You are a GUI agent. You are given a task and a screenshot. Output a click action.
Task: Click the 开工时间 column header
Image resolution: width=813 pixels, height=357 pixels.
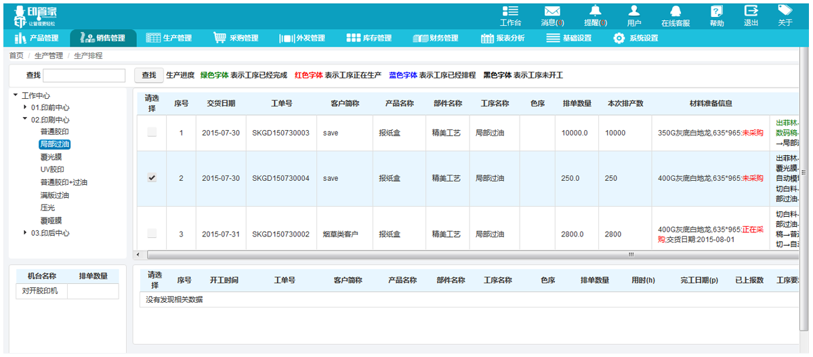coord(224,280)
